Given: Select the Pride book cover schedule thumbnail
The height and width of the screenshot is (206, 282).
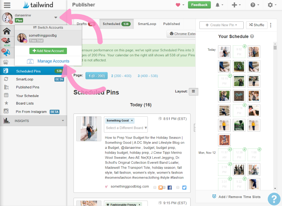Looking at the screenshot, I should click(239, 96).
